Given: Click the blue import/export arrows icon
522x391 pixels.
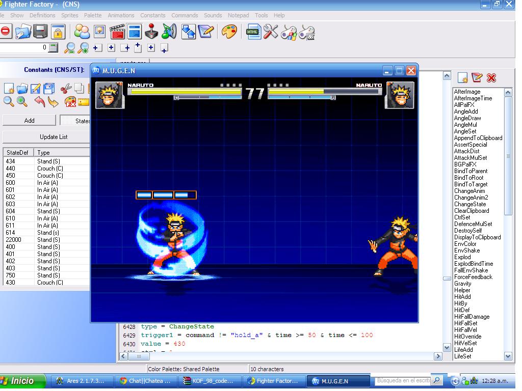Looking at the screenshot, I should 189,32.
